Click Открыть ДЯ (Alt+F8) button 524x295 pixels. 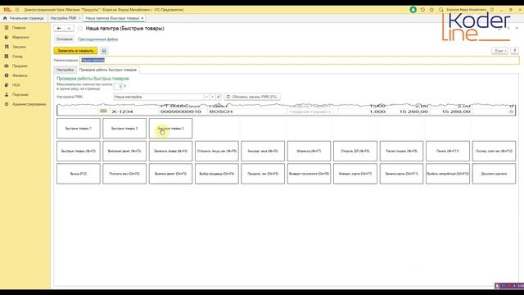pyautogui.click(x=355, y=151)
